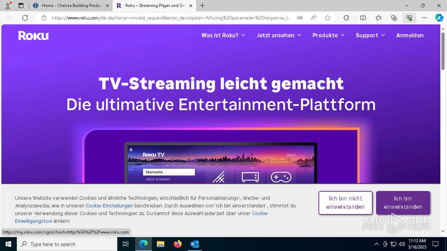Open Task View on the taskbar
The image size is (447, 251).
(x=126, y=244)
